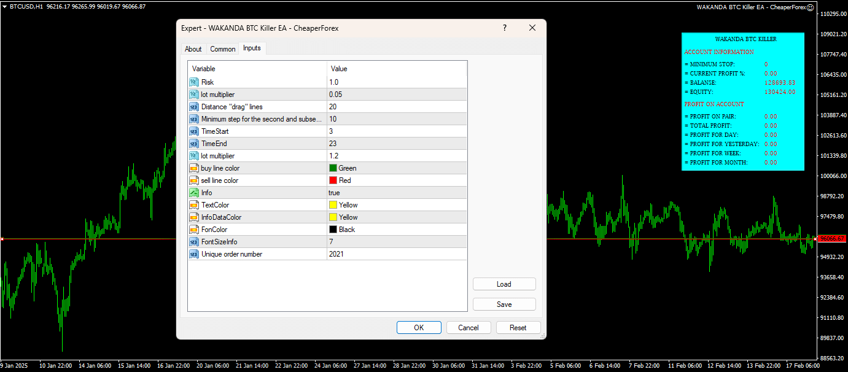Click the BALANSE value 128693.83
Image resolution: width=848 pixels, height=372 pixels.
click(x=780, y=82)
